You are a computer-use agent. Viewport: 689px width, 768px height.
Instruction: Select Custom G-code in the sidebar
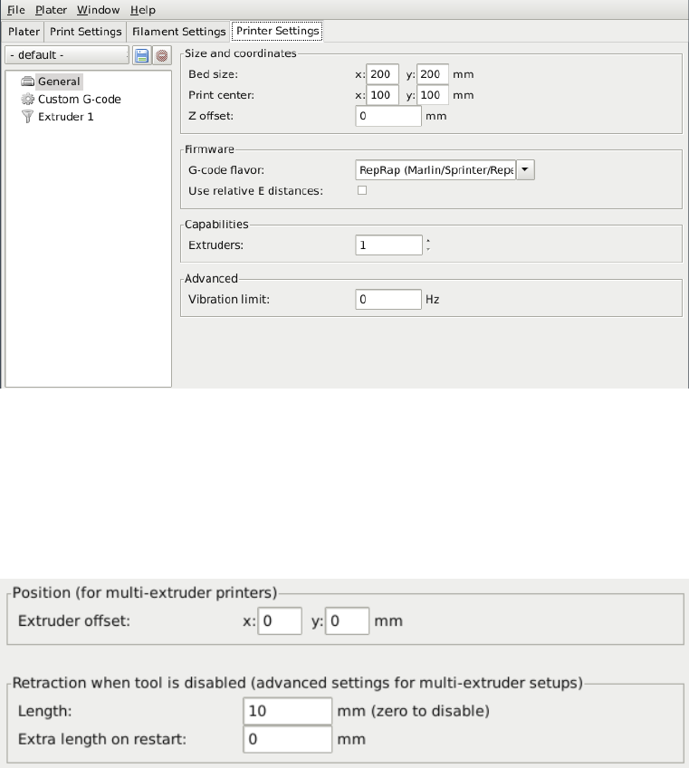[x=80, y=99]
